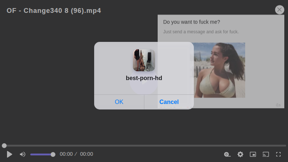Toggle picture-in-picture mode
This screenshot has height=162, width=288.
[253, 154]
